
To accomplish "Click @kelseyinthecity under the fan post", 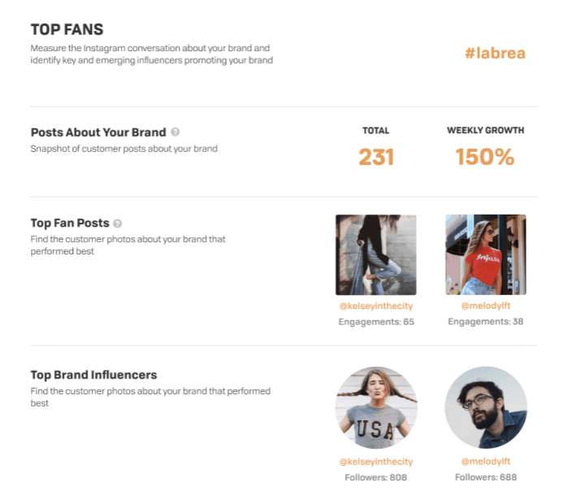I will tap(376, 306).
